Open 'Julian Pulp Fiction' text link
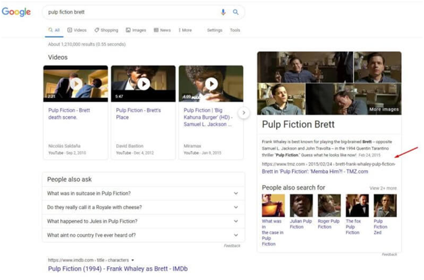This screenshot has width=424, height=280. [x=300, y=224]
